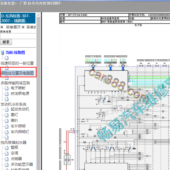This screenshot has height=170, width=170.
Task: Click the PSF1 fuse box component in diagram
Action: pyautogui.click(x=67, y=160)
